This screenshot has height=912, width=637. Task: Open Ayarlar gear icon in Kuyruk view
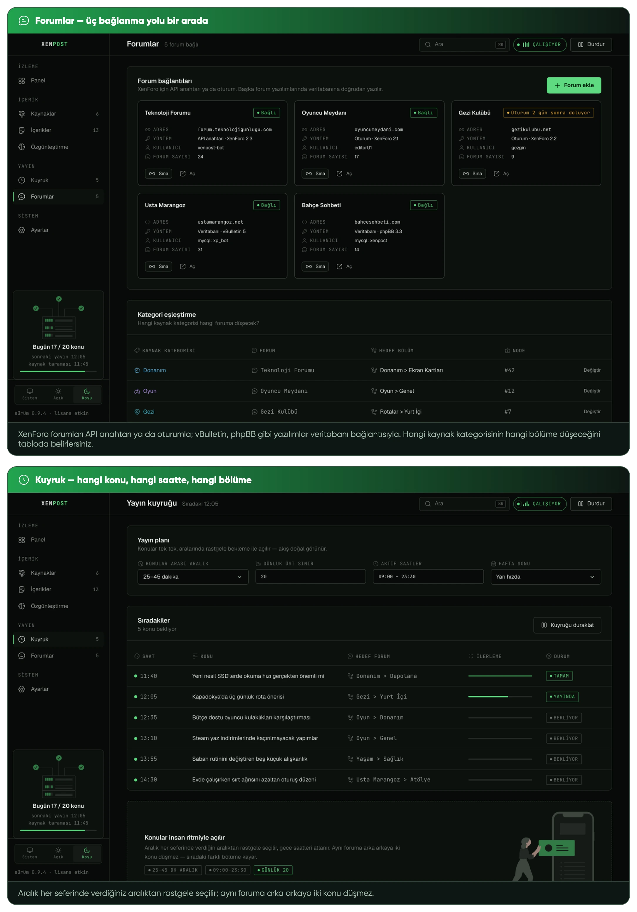[x=22, y=689]
